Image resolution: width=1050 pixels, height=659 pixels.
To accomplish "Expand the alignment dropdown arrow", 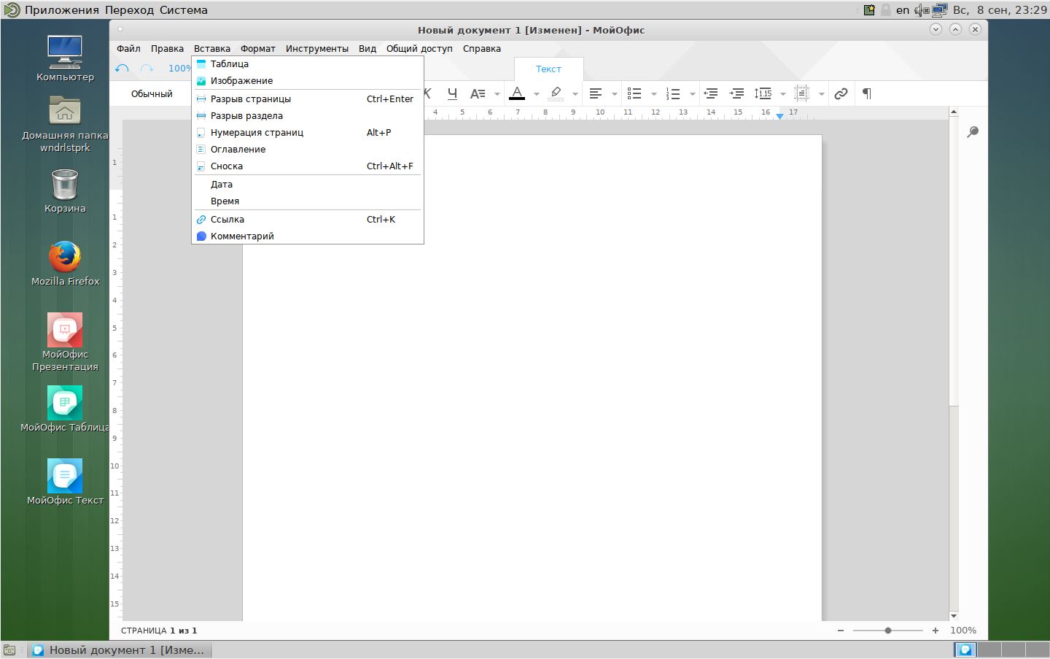I will [615, 94].
